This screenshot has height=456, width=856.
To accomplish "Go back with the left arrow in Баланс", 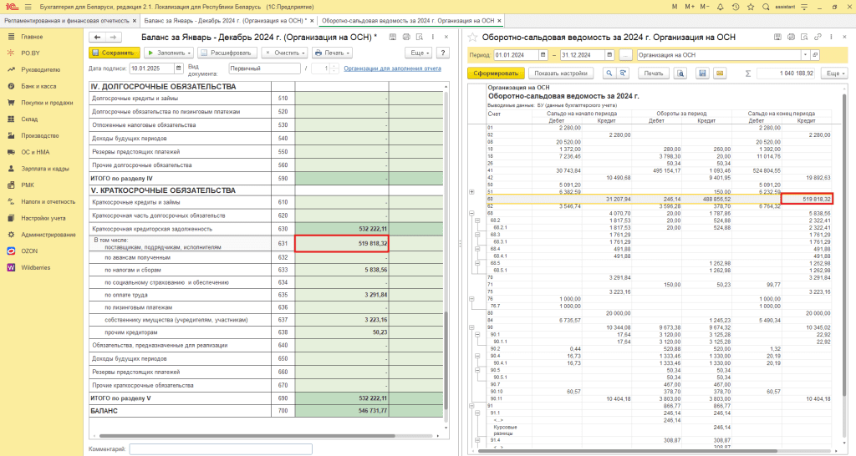I will point(97,37).
